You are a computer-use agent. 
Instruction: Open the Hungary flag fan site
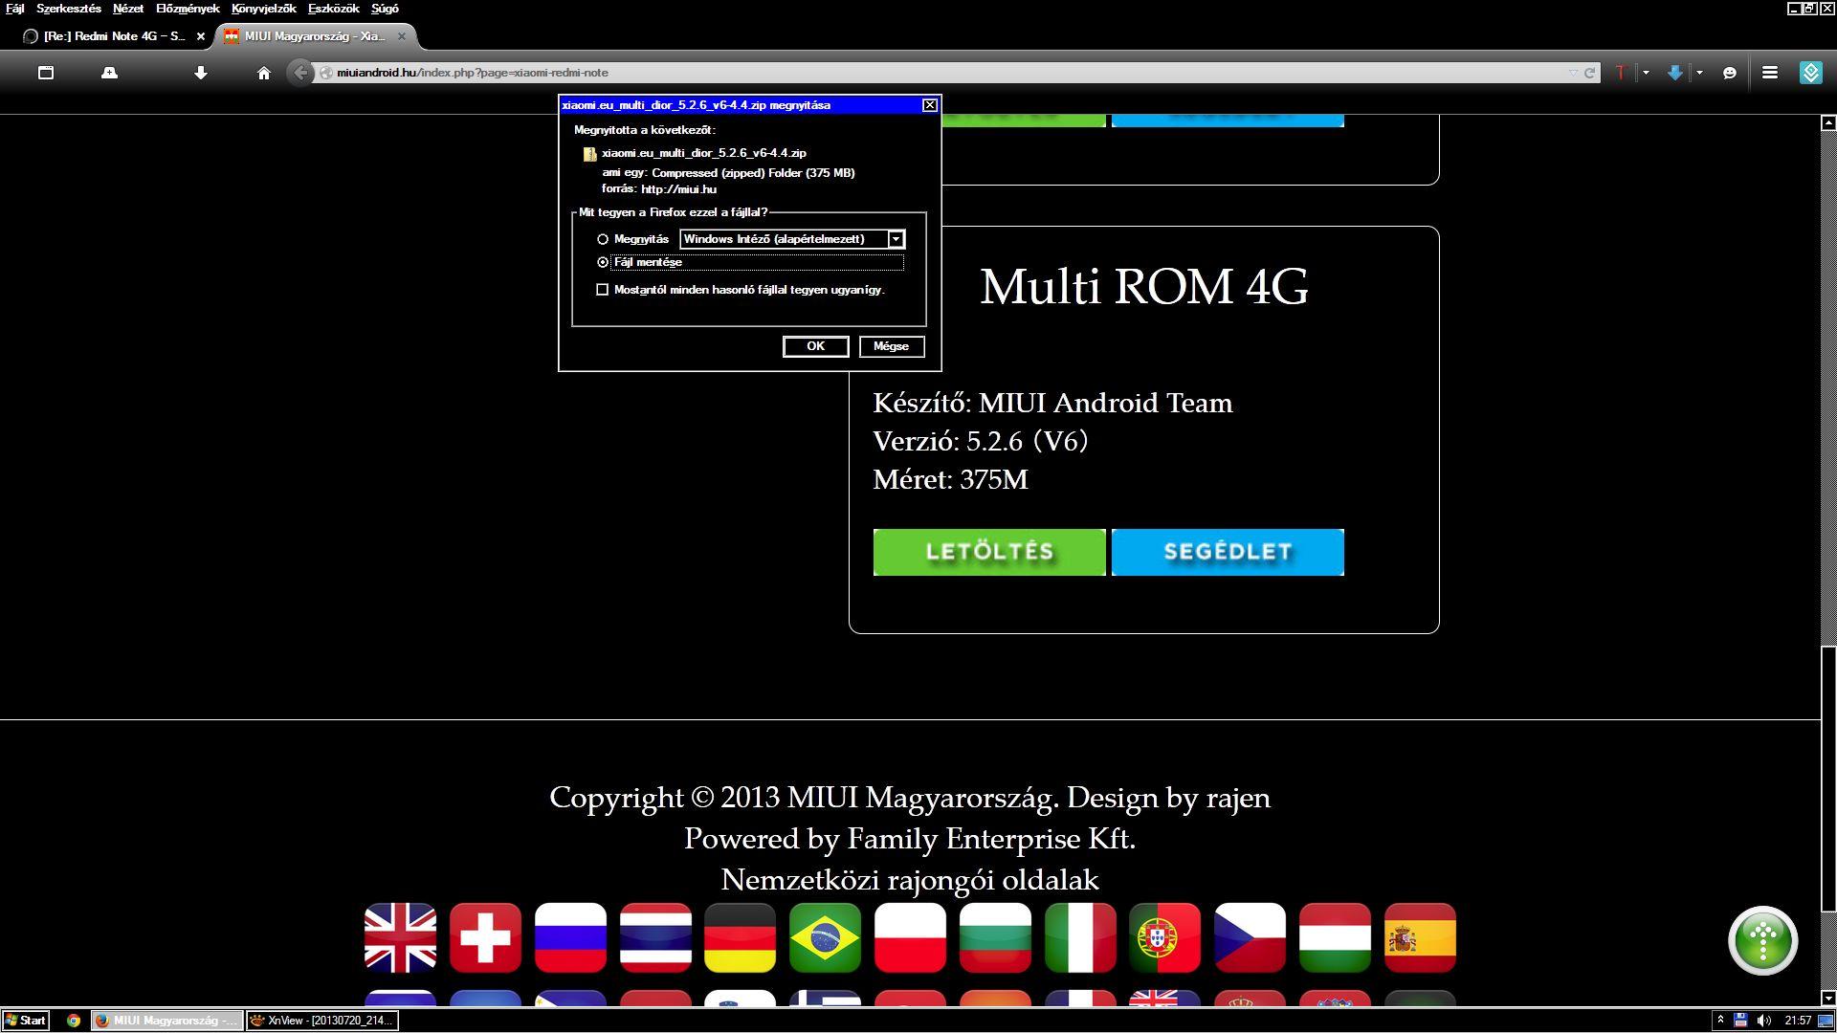1336,937
